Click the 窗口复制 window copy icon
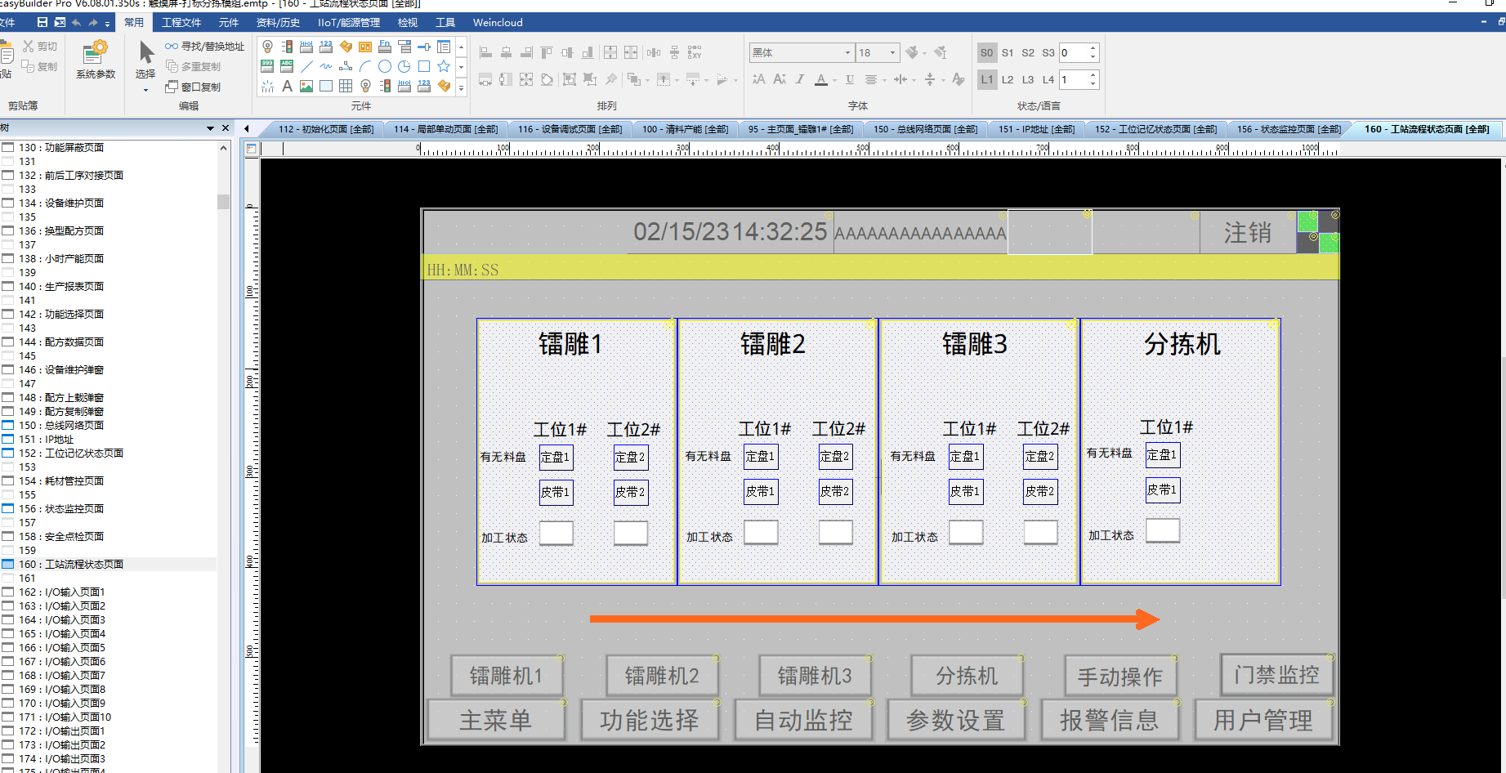 (x=193, y=87)
